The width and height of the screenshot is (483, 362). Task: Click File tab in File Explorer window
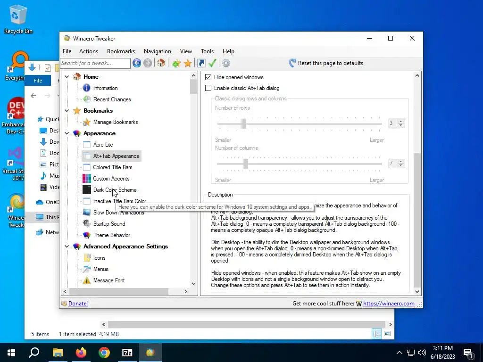point(38,81)
